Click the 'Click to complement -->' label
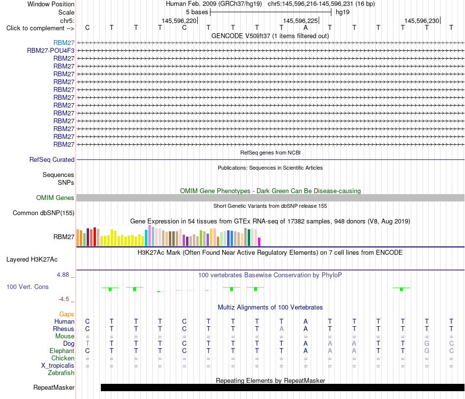Viewport: 465px width, 399px height. click(x=40, y=28)
